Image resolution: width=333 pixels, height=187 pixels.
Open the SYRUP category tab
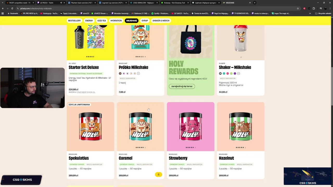tap(145, 21)
